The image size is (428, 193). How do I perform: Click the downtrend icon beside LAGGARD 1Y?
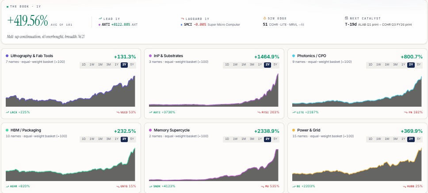[182, 19]
